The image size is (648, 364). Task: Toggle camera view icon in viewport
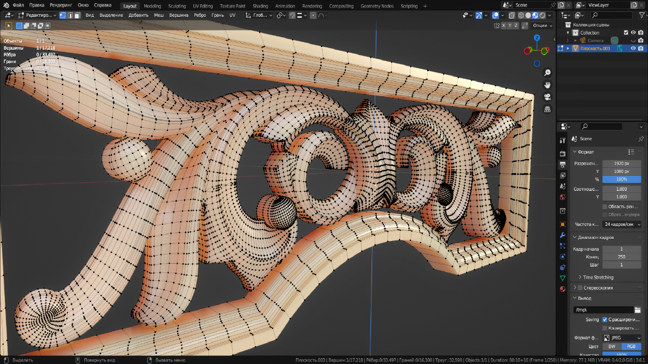click(x=547, y=97)
